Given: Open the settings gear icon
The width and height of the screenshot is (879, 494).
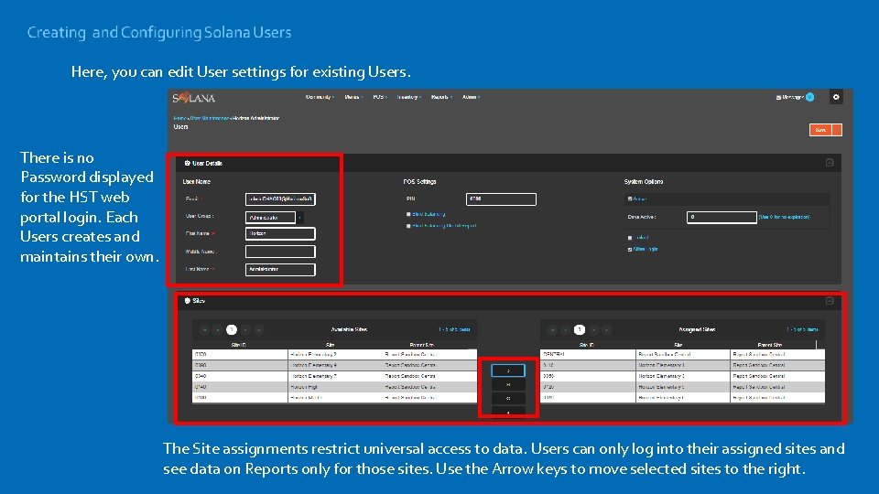Looking at the screenshot, I should [x=836, y=97].
